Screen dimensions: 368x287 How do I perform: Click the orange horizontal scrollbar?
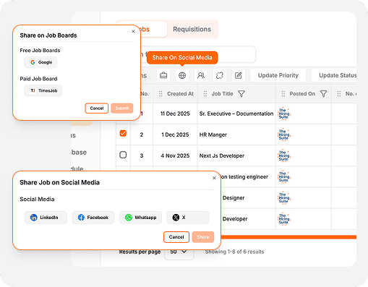point(288,237)
